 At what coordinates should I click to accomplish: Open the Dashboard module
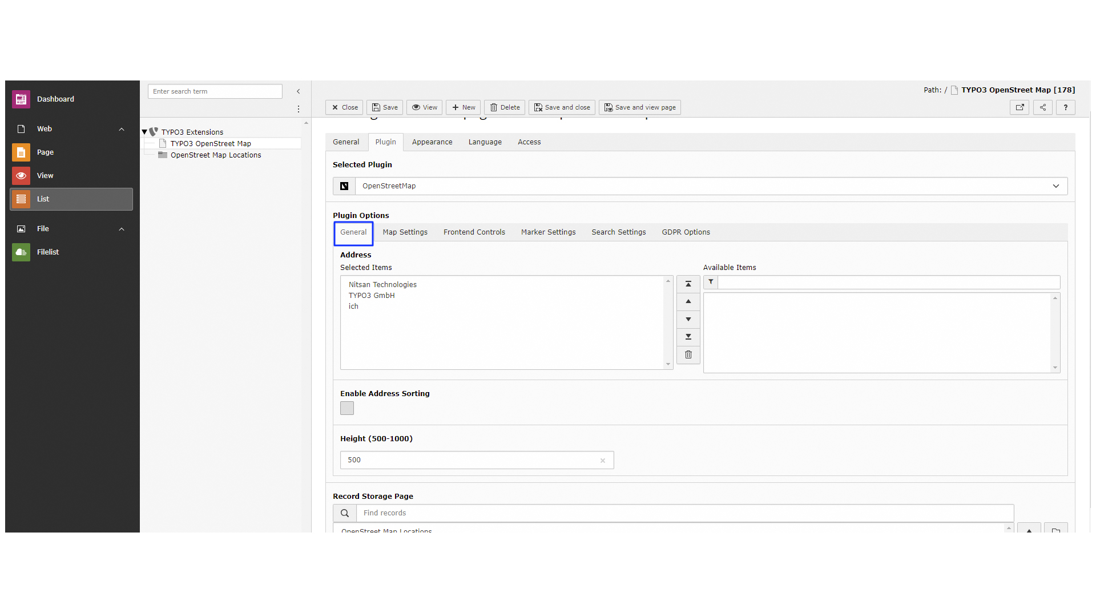pos(55,99)
